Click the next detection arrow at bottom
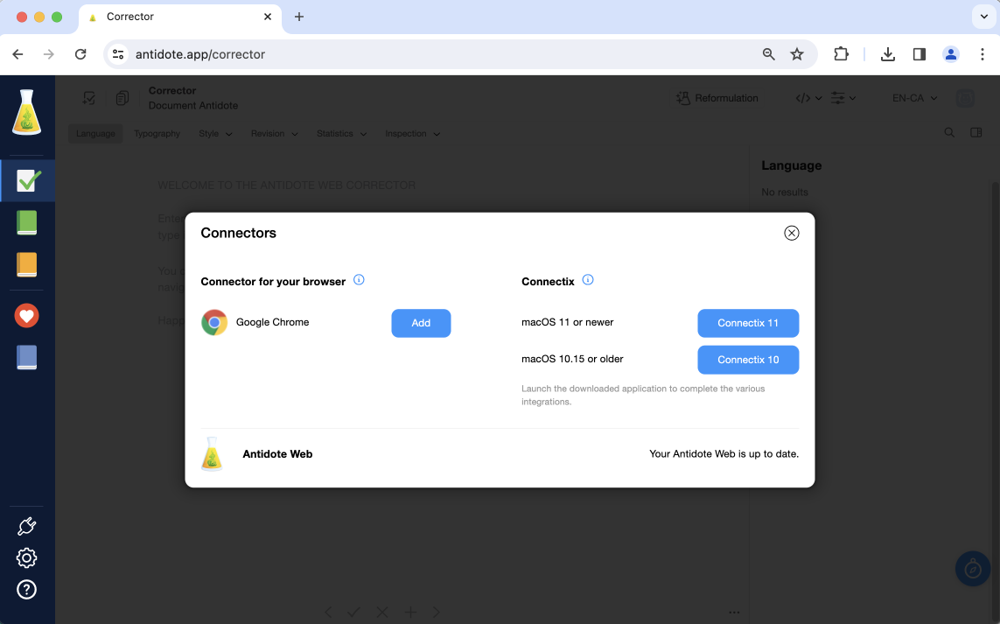 click(x=437, y=612)
